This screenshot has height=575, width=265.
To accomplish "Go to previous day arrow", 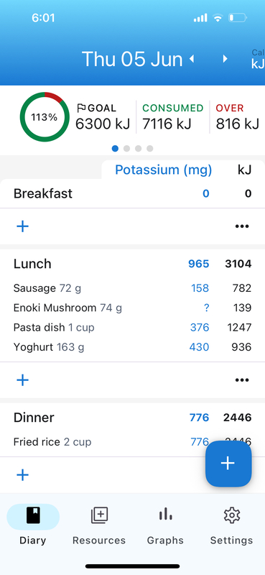I will [192, 59].
